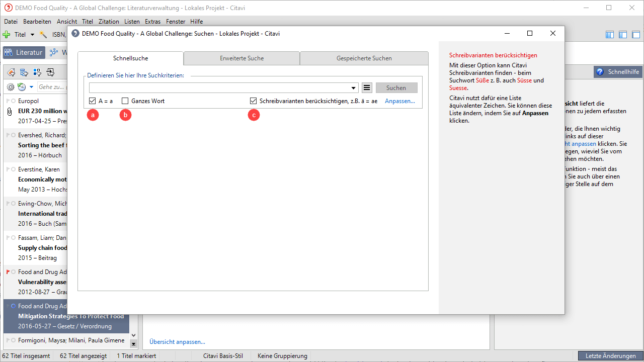The width and height of the screenshot is (644, 362).
Task: Open the 'Gespeicherte Suchen' tab
Action: click(x=364, y=58)
